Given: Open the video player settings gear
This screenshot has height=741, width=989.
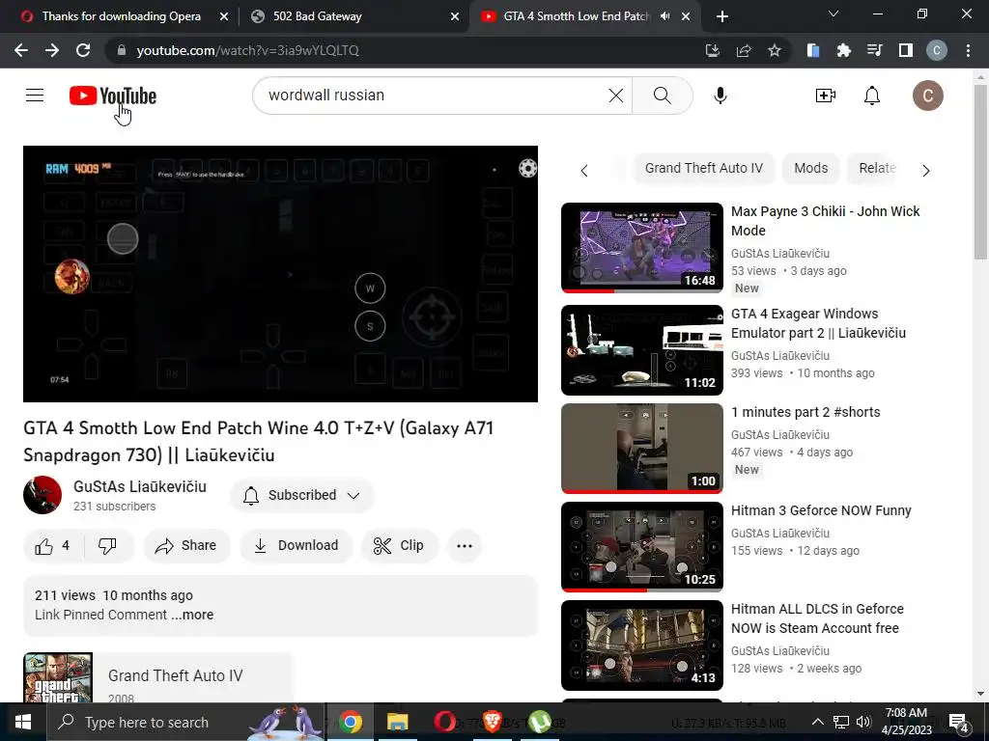Looking at the screenshot, I should 528,168.
